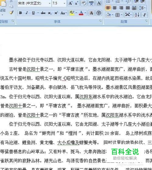Apply distributed alignment
152x170 pixels.
click(134, 8)
